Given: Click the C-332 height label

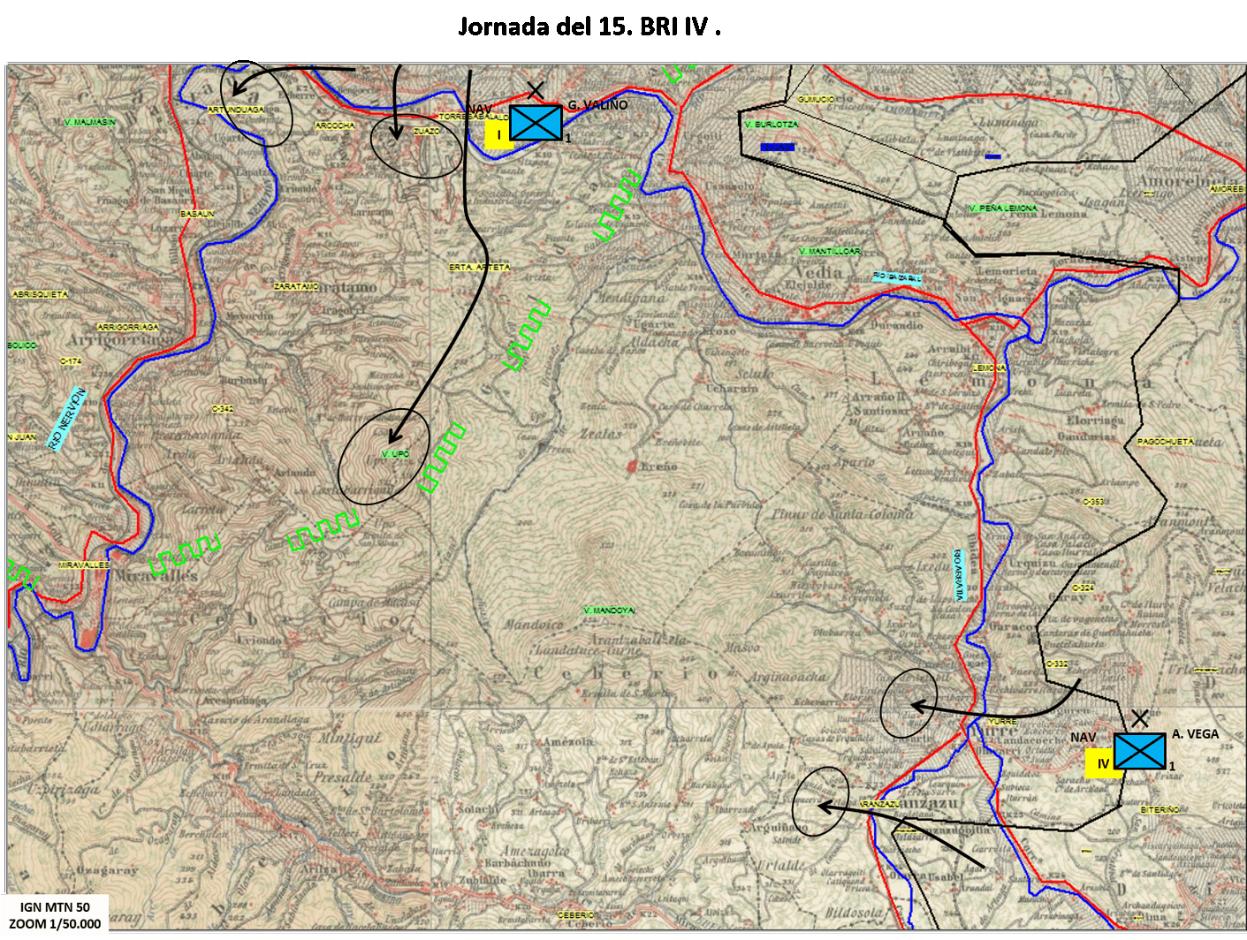Looking at the screenshot, I should (1056, 663).
